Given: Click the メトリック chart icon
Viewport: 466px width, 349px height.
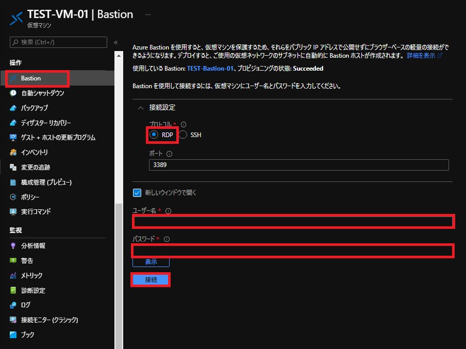Looking at the screenshot, I should 13,276.
